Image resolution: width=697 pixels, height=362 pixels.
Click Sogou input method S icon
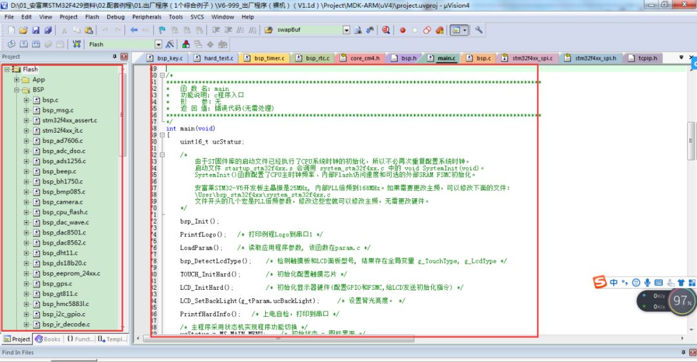(599, 281)
